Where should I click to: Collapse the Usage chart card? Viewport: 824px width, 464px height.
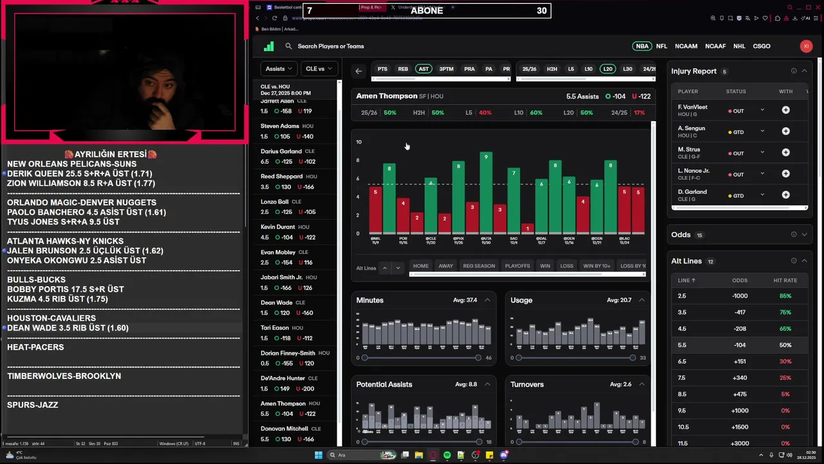click(x=642, y=300)
